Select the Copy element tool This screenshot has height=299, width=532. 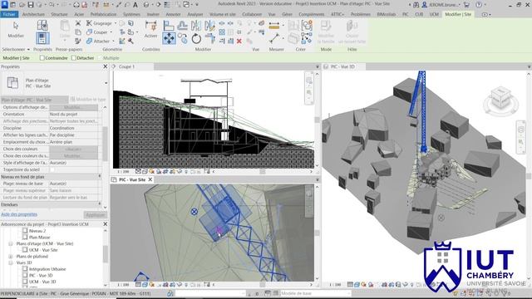coord(183,38)
